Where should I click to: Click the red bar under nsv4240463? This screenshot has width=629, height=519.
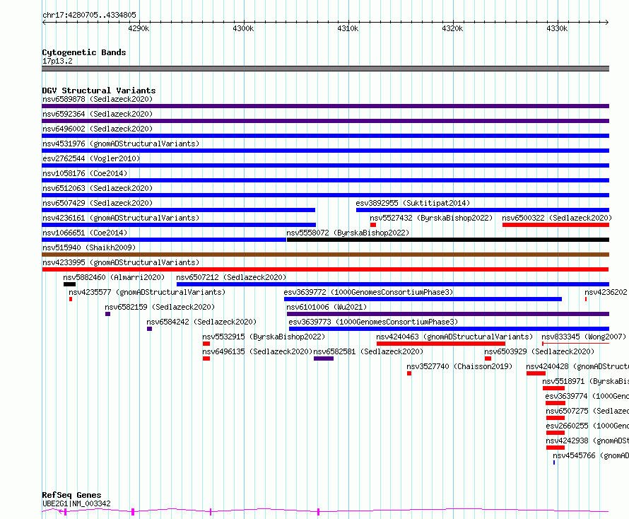(x=441, y=344)
